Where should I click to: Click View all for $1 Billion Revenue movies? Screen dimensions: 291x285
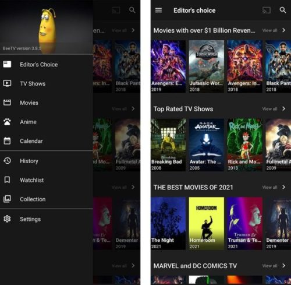269,30
